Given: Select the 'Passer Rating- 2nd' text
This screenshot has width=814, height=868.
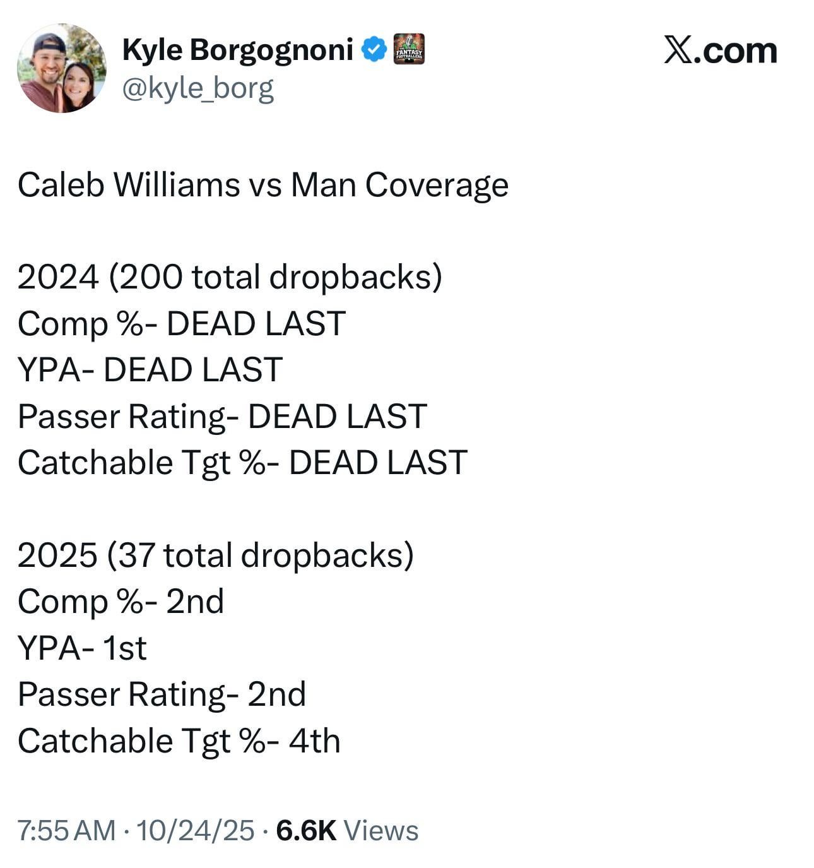Looking at the screenshot, I should tap(162, 694).
